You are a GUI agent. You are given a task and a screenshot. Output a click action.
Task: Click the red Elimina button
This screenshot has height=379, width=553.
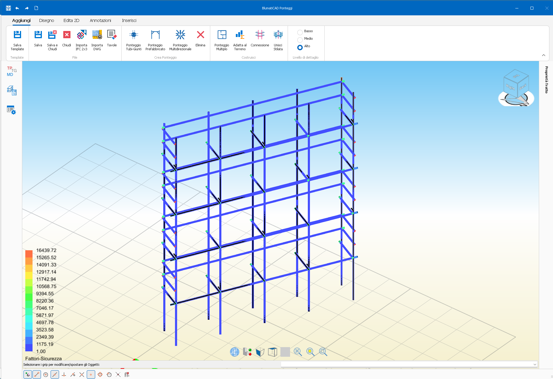[x=200, y=35]
